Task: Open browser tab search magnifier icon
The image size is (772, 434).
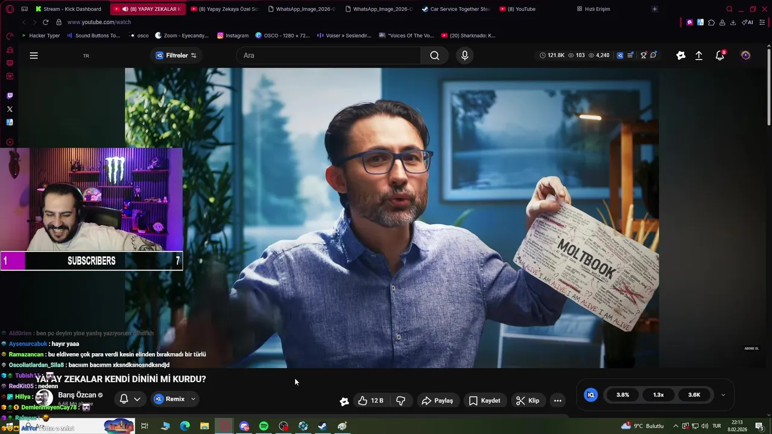Action: coord(729,9)
